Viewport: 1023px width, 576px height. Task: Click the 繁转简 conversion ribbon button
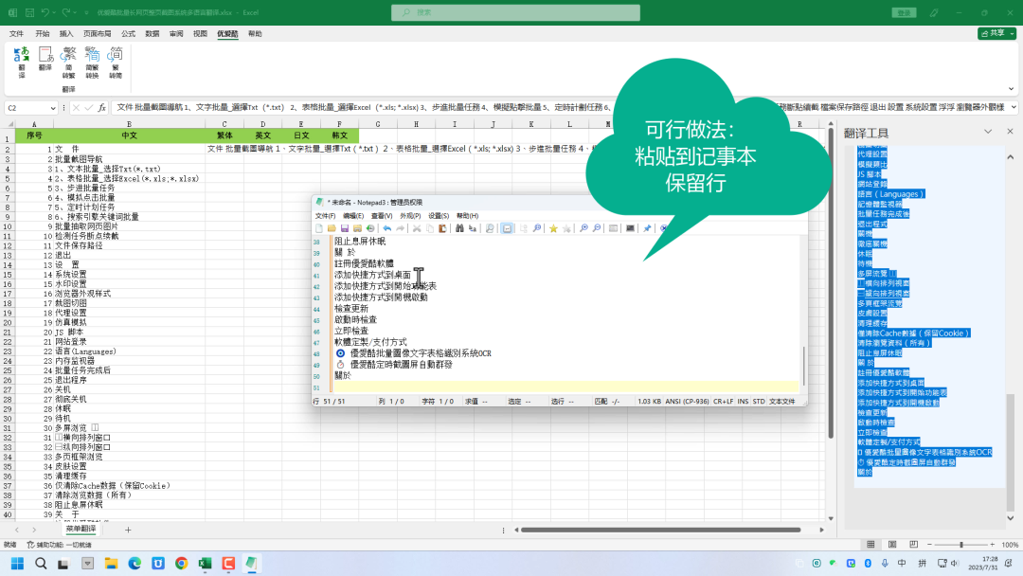[116, 63]
